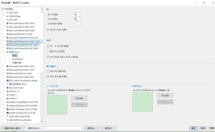Click the context information green list box
Viewport: 215px width, 132px height.
click(57, 105)
